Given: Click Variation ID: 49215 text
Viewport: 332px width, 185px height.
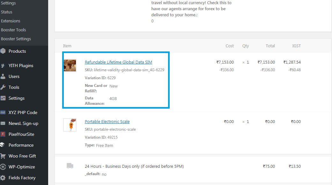Looking at the screenshot, I should coord(101,137).
